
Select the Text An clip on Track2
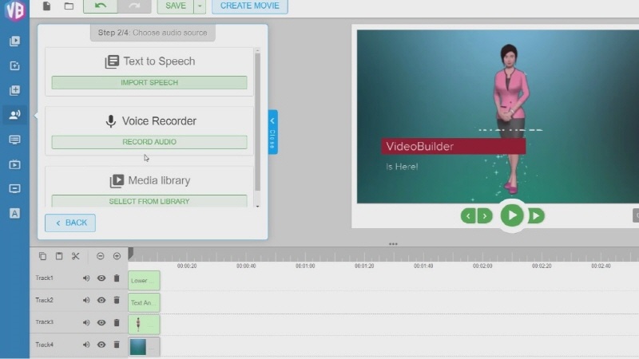point(144,302)
